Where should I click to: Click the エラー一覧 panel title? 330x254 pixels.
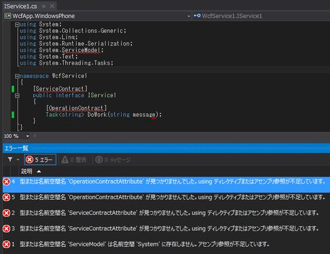[x=16, y=148]
